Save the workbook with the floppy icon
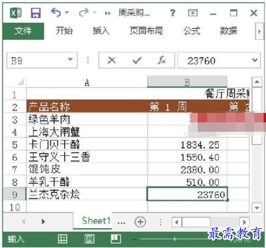266x248 pixels. (x=36, y=13)
